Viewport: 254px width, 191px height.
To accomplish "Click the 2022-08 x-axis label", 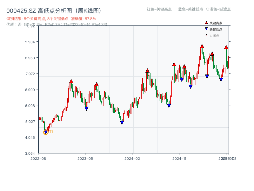I will 38,159.
